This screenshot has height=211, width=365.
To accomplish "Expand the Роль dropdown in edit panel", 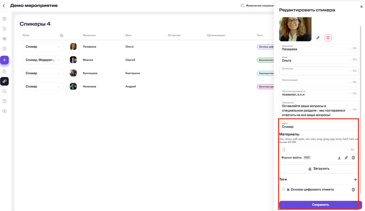I will click(x=354, y=126).
